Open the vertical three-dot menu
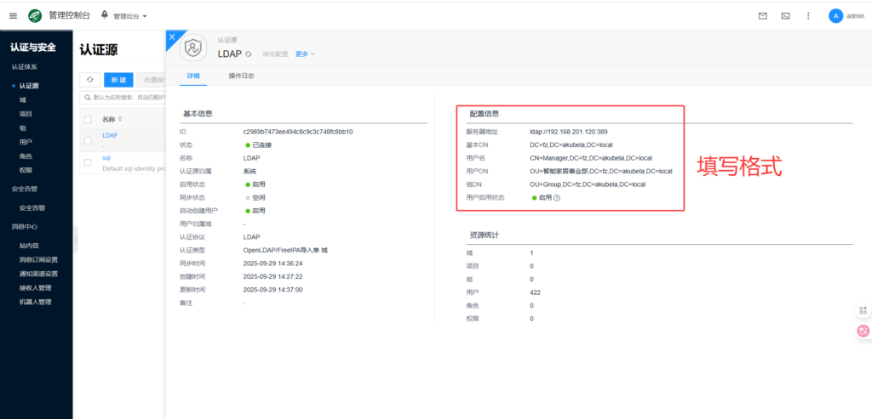Viewport: 872px width, 419px height. [808, 15]
